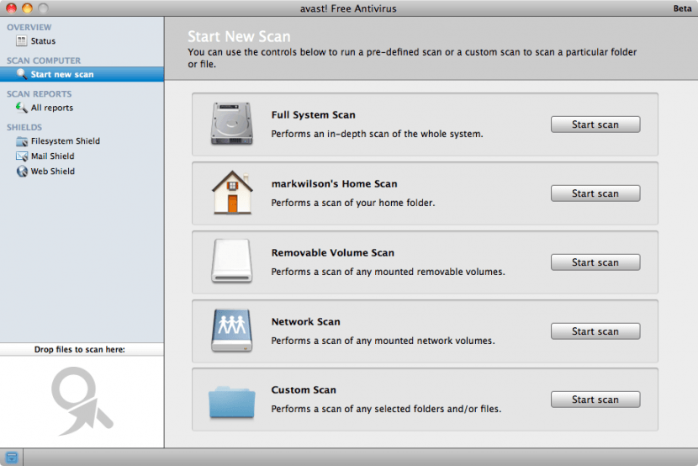Click the panel icon in the bottom-left status bar
This screenshot has height=466, width=698.
12,457
